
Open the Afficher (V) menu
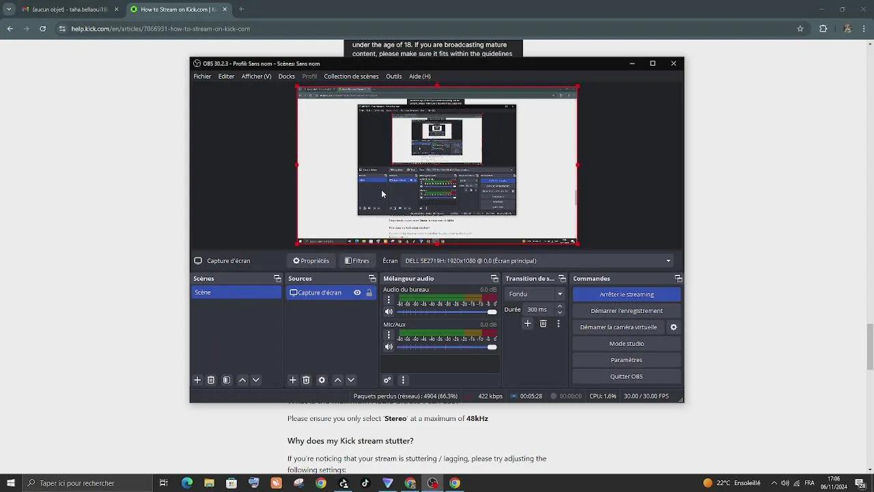tap(256, 77)
